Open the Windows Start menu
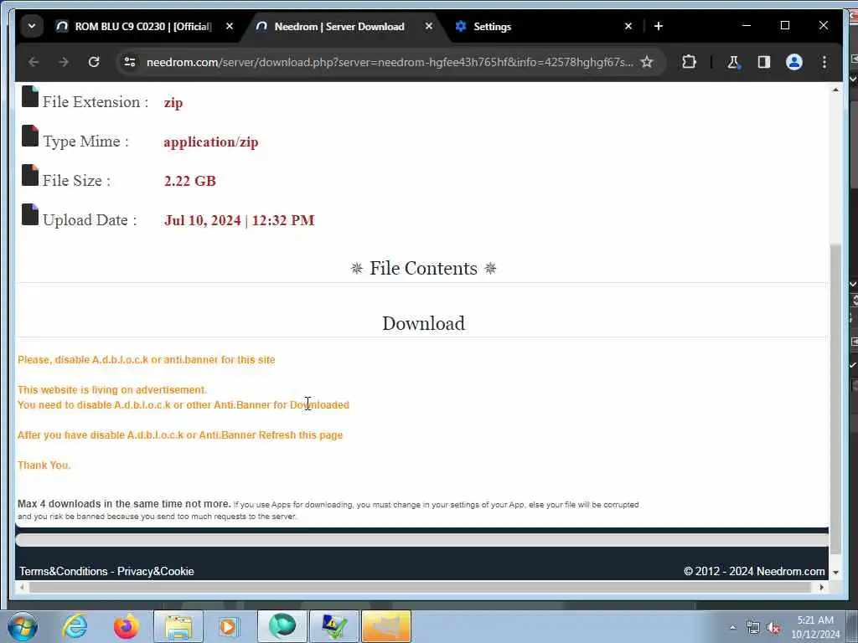858x643 pixels. [x=23, y=626]
